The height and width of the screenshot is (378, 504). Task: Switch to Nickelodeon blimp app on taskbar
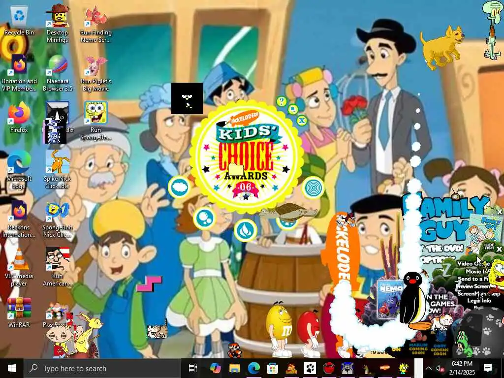click(x=385, y=368)
